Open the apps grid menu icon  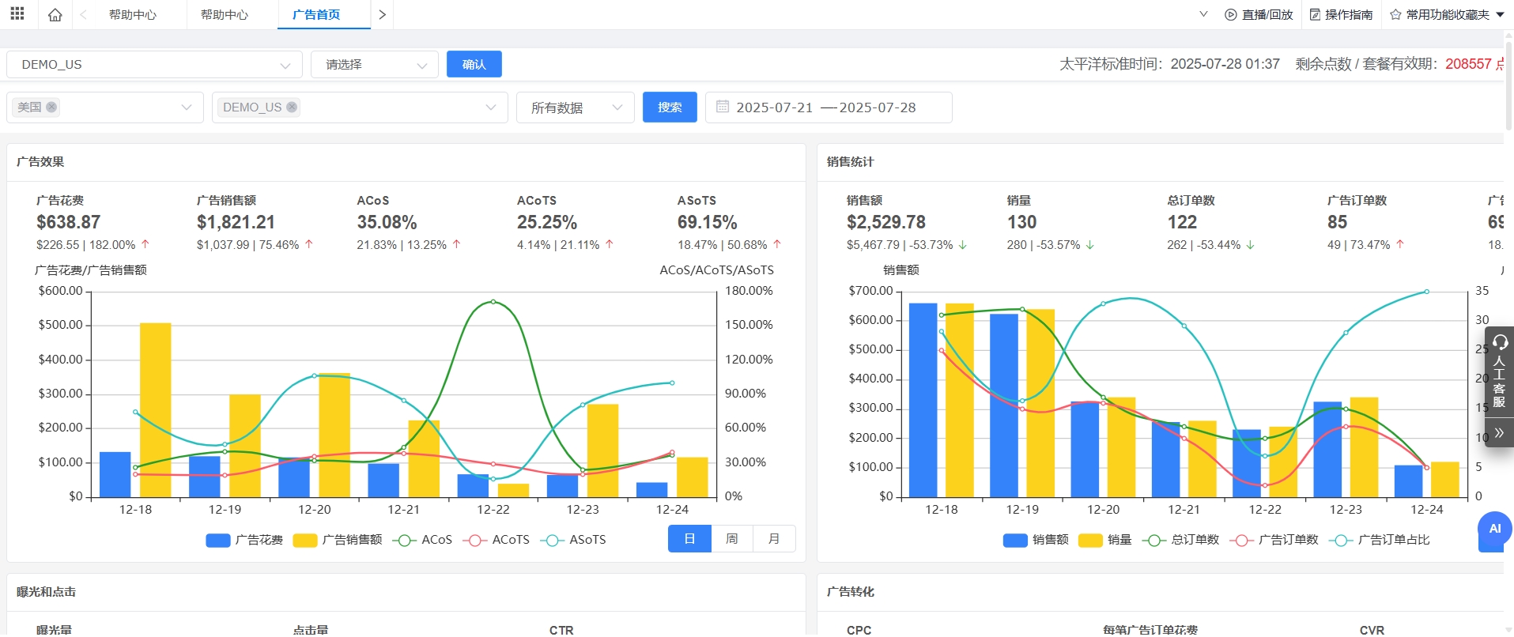[x=17, y=14]
